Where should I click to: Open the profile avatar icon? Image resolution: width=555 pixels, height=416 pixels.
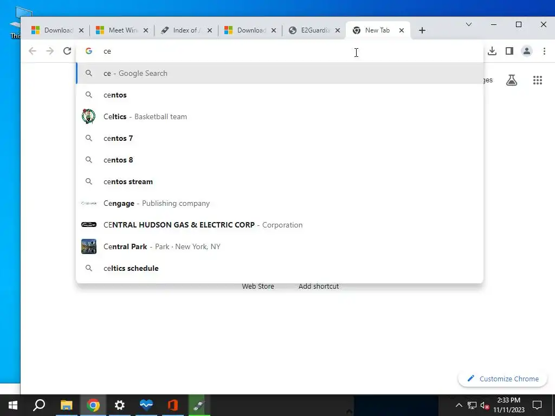point(527,51)
